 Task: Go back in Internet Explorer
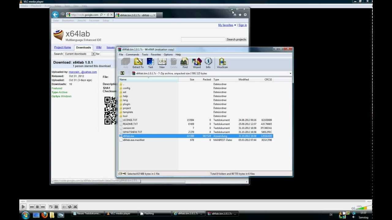55,15
